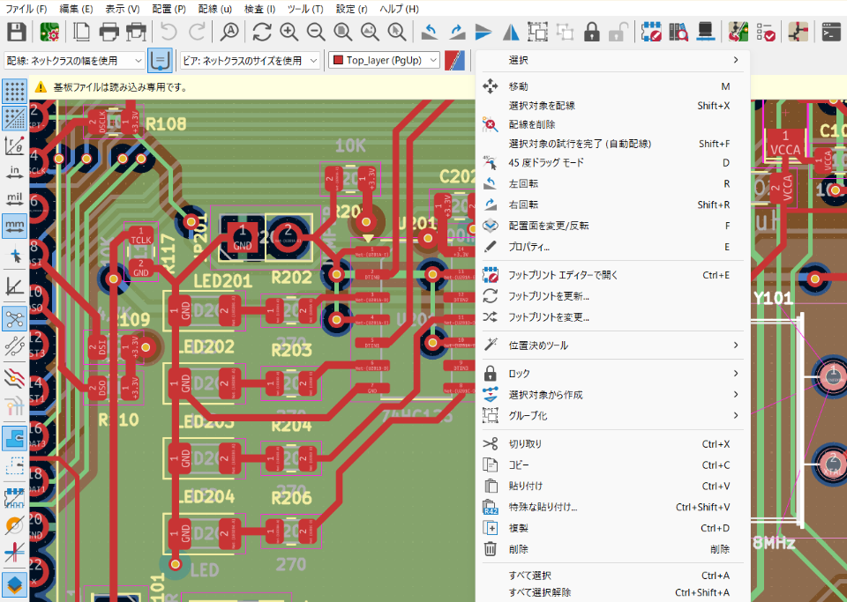The width and height of the screenshot is (847, 602).
Task: Open the Top_layer (PgUp) layer selector
Action: coord(384,61)
